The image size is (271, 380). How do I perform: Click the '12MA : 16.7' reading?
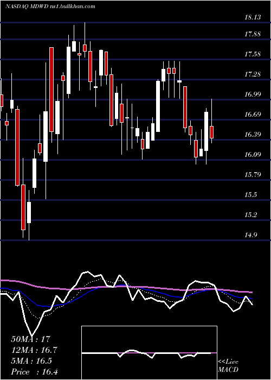tap(35, 350)
